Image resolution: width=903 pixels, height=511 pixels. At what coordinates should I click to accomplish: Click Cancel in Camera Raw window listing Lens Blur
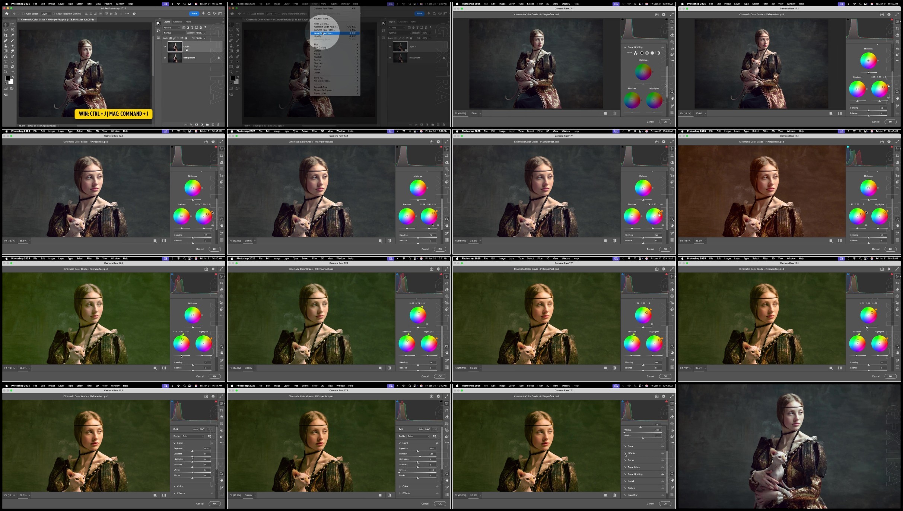pos(650,504)
